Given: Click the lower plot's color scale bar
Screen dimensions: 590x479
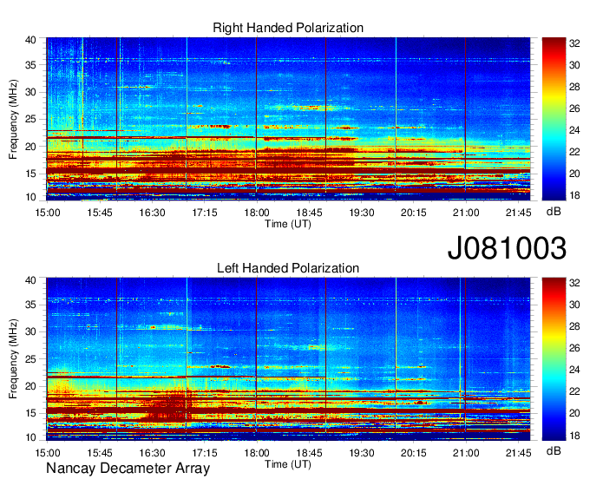Looking at the screenshot, I should click(554, 359).
